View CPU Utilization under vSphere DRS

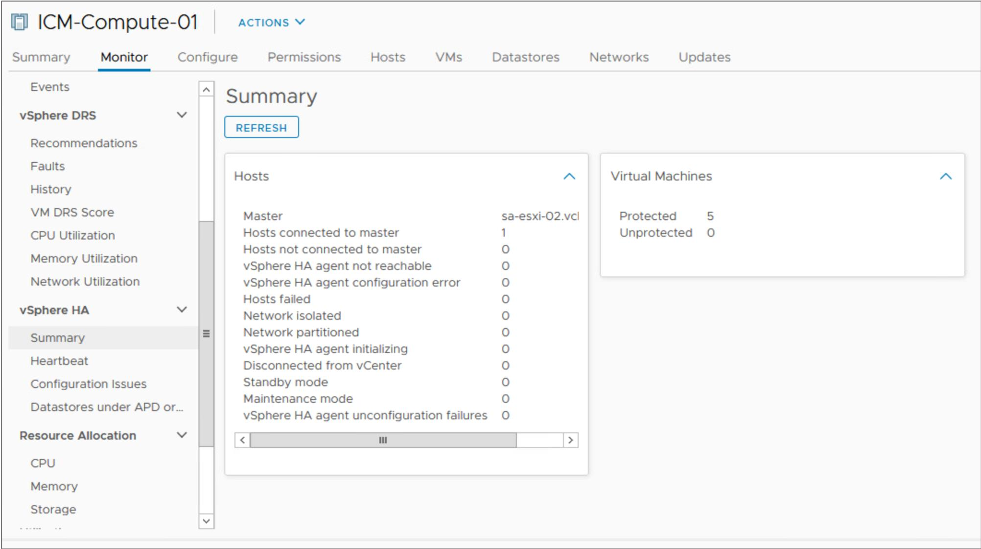click(x=72, y=235)
